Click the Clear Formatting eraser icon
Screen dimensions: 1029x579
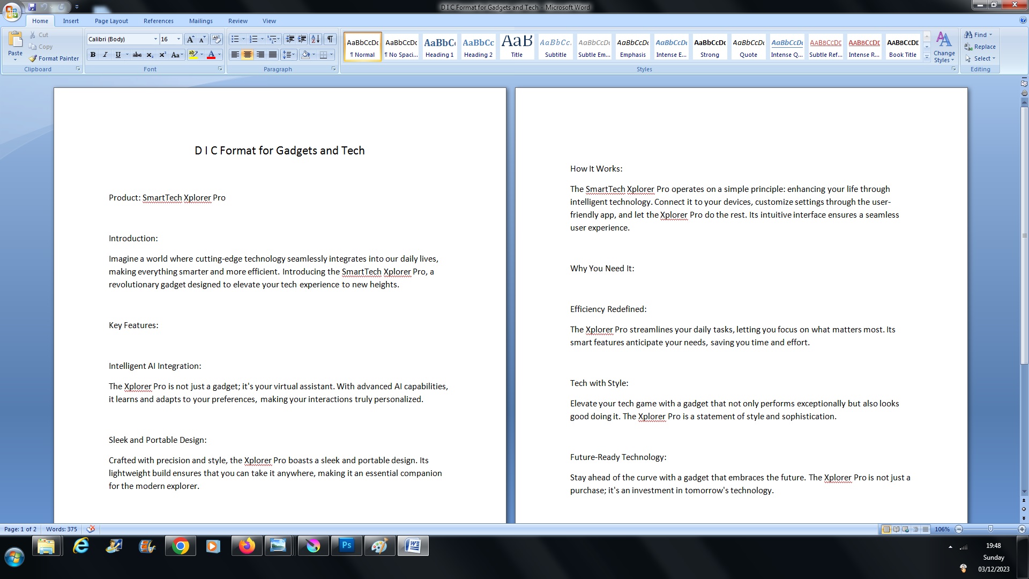217,39
